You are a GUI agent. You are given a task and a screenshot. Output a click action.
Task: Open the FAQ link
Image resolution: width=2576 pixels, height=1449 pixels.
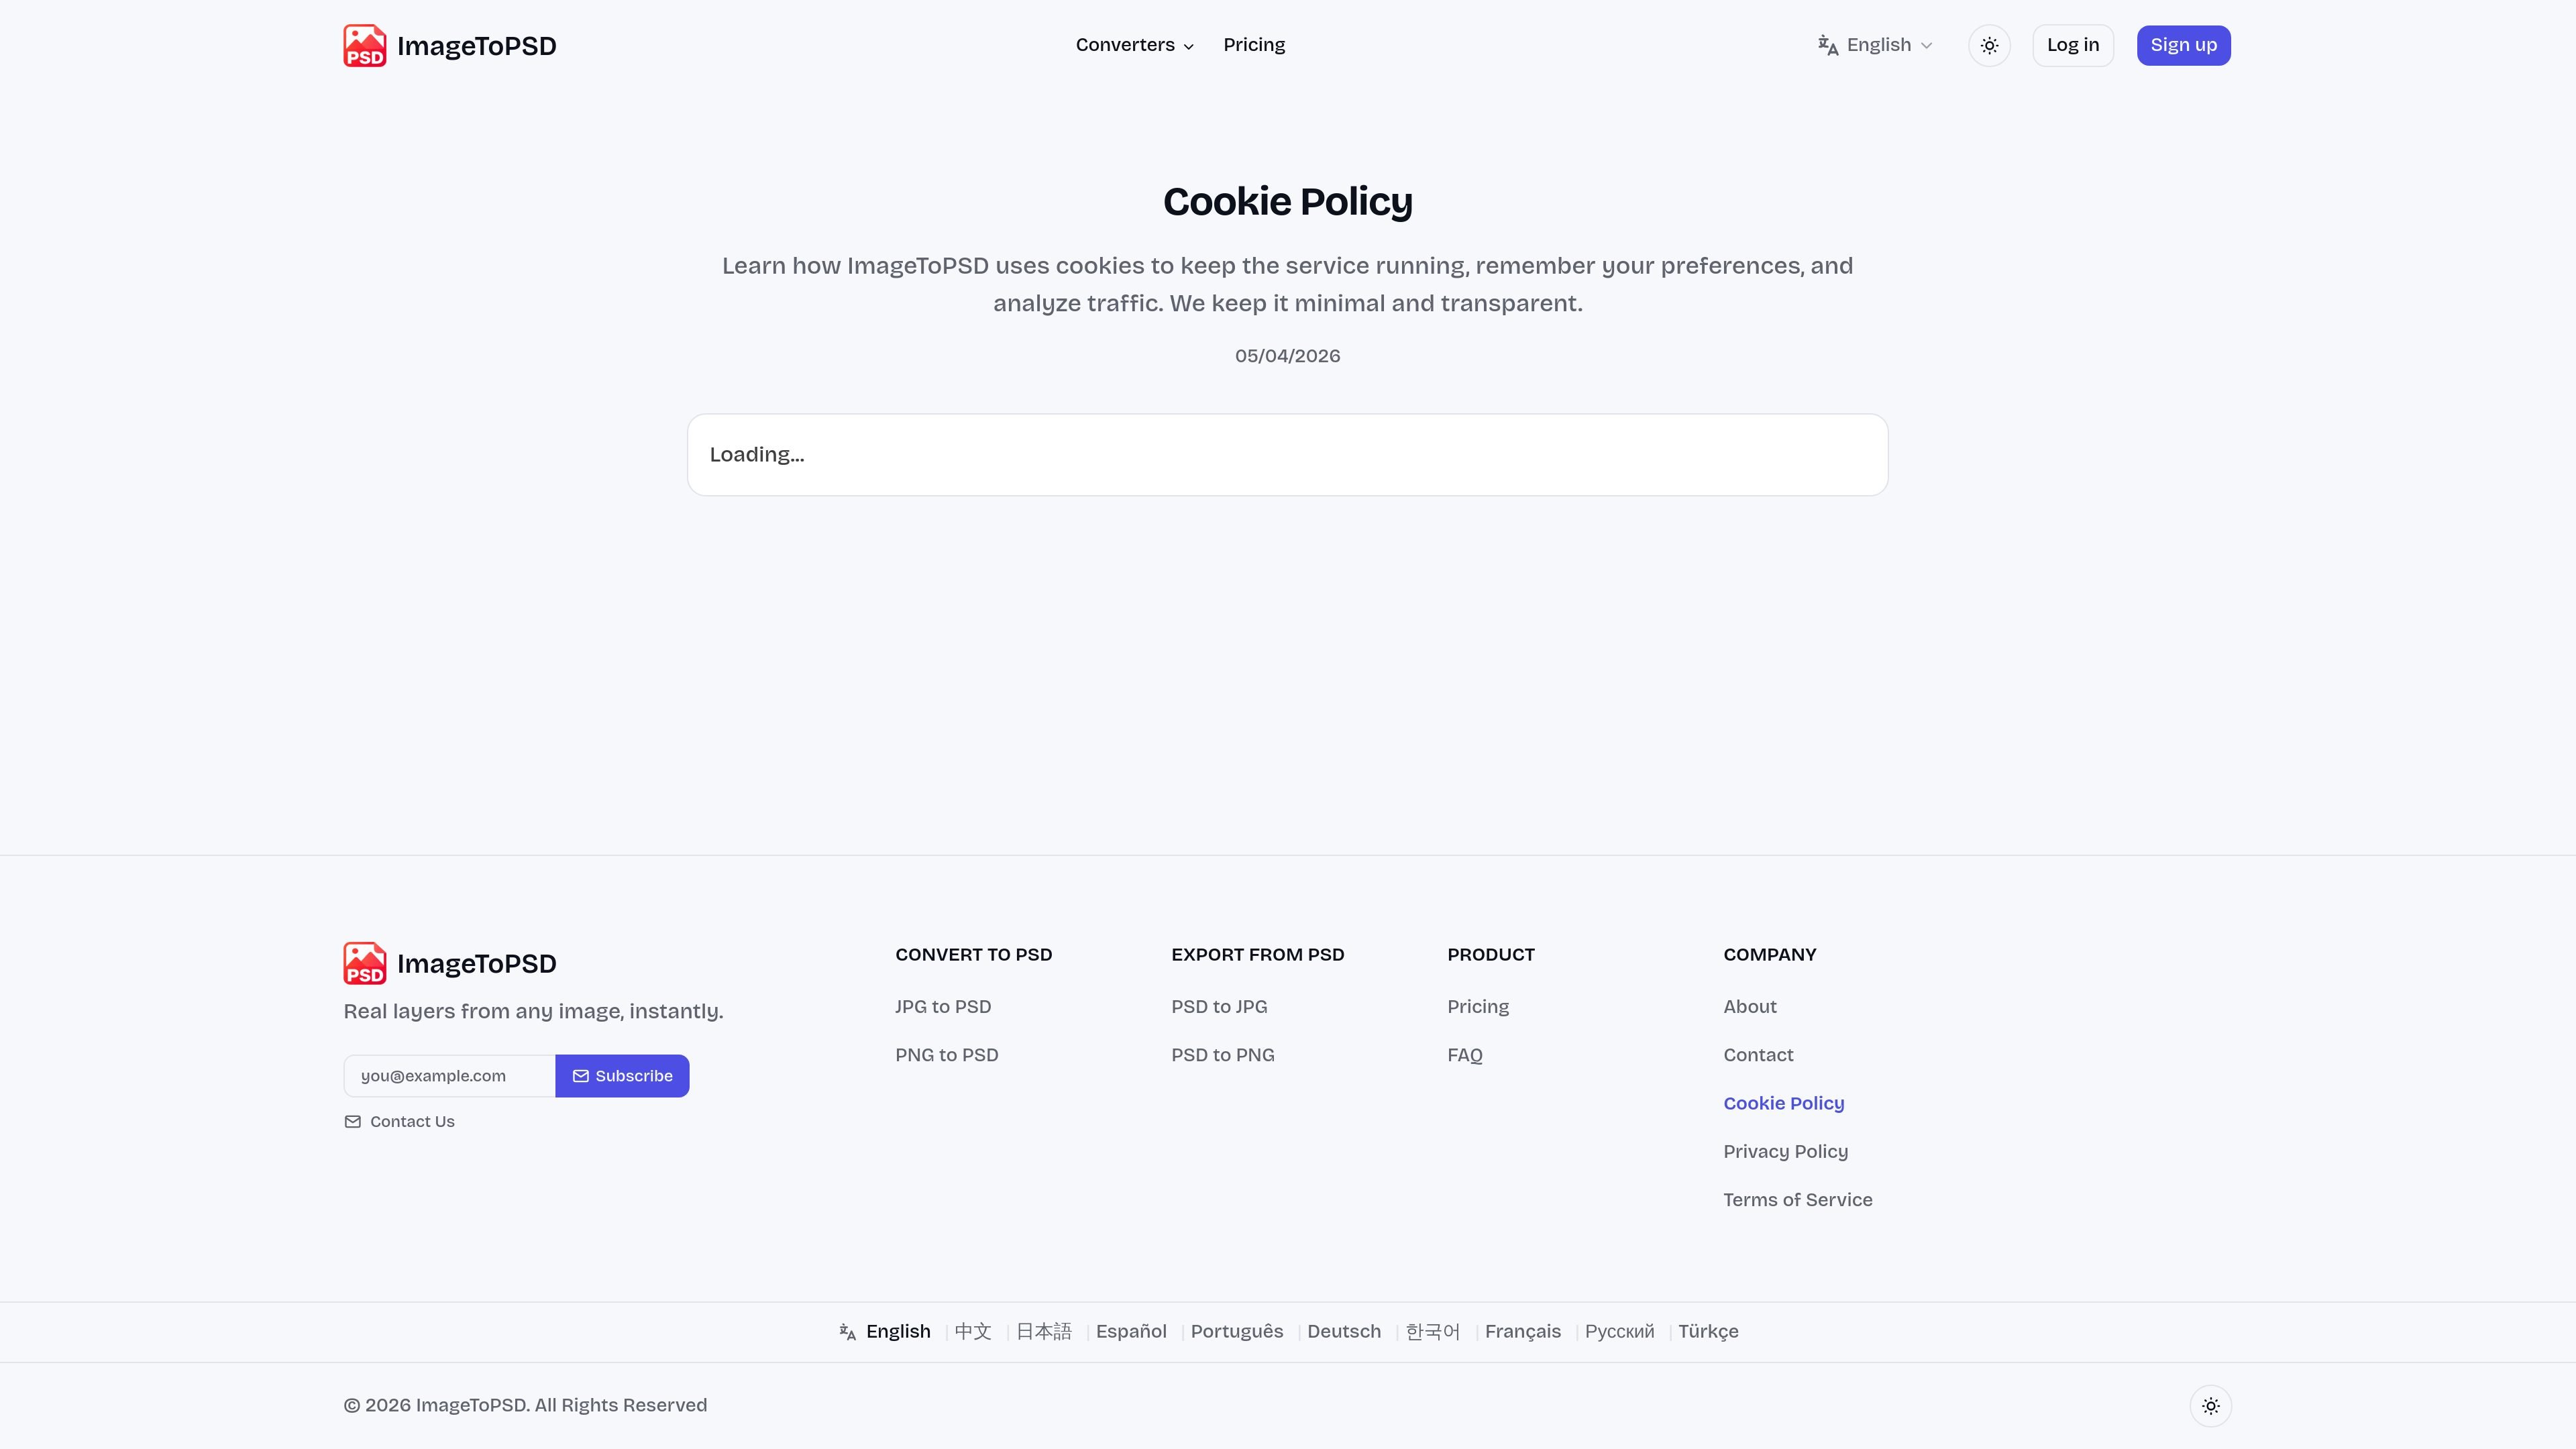(x=1464, y=1054)
